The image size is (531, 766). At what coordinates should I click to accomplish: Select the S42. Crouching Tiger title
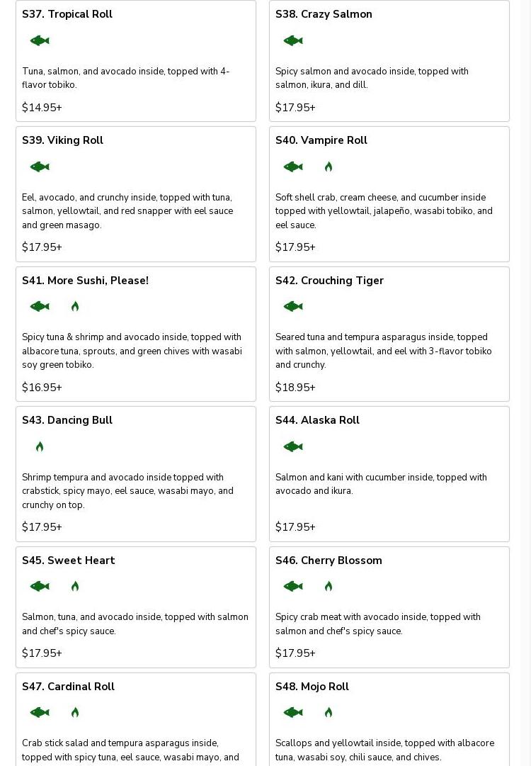click(329, 281)
